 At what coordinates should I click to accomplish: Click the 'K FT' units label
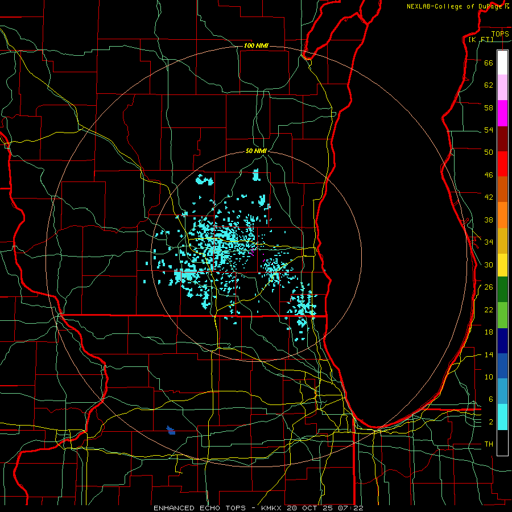point(481,39)
